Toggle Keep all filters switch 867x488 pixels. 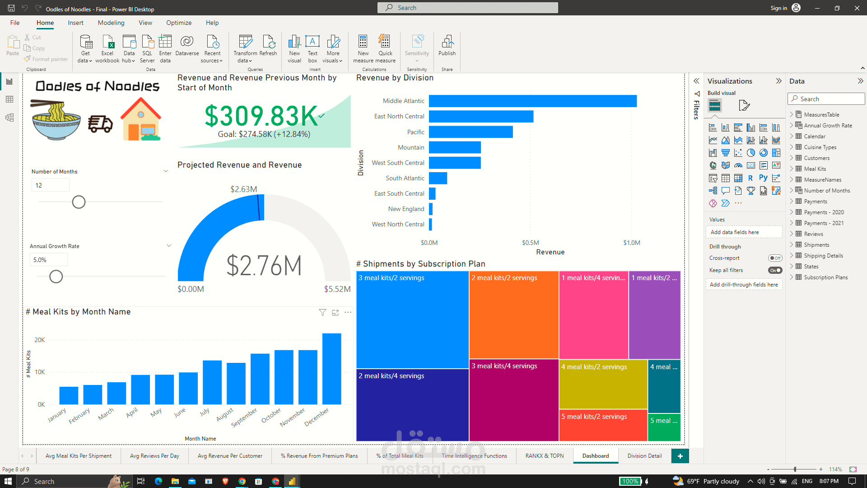775,270
